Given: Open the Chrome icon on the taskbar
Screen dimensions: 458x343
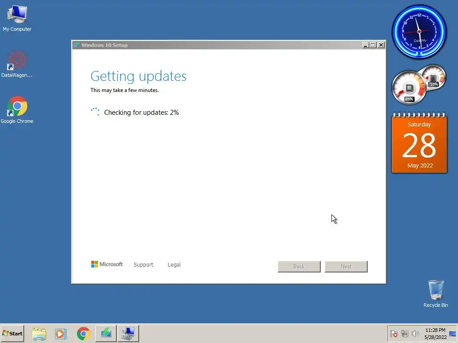Looking at the screenshot, I should [84, 334].
